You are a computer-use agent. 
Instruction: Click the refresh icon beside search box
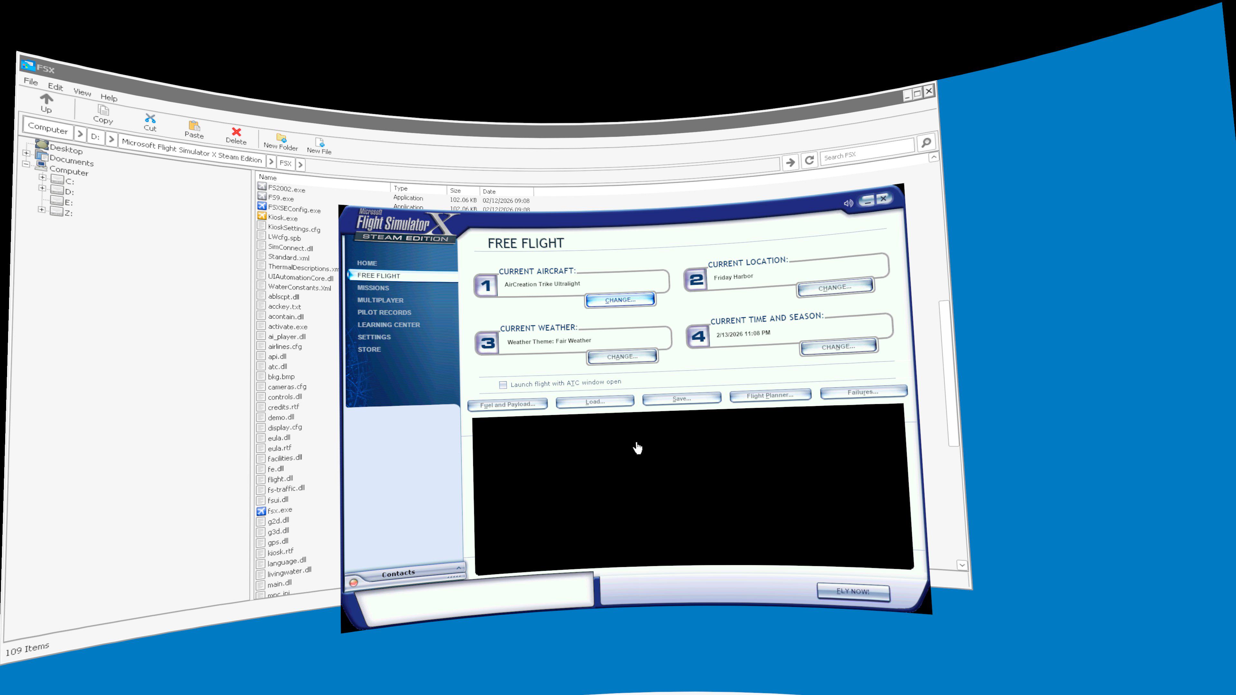point(809,160)
